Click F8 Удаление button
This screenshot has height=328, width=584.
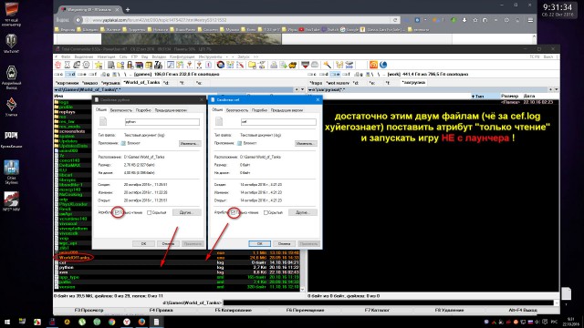[x=449, y=310]
